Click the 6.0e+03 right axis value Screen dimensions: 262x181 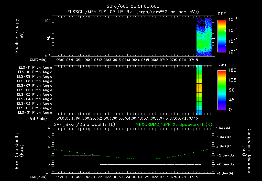point(224,137)
